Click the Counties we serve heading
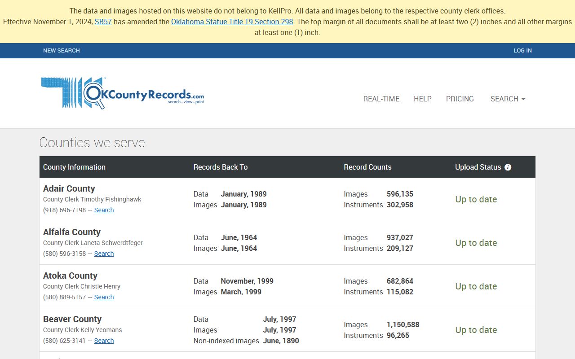The image size is (575, 359). (x=92, y=143)
